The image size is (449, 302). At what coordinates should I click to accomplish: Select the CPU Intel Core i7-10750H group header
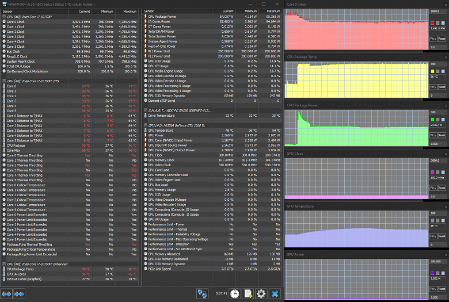(29, 17)
